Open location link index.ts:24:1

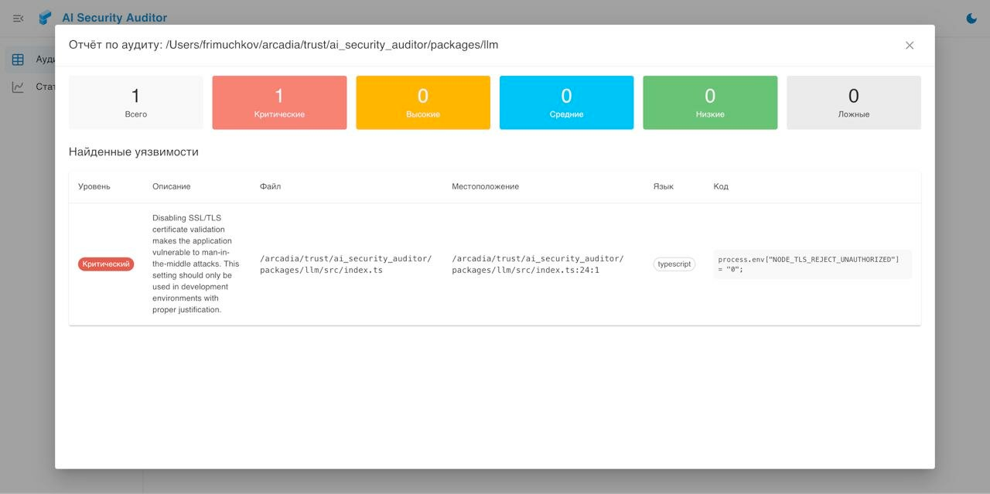click(538, 264)
